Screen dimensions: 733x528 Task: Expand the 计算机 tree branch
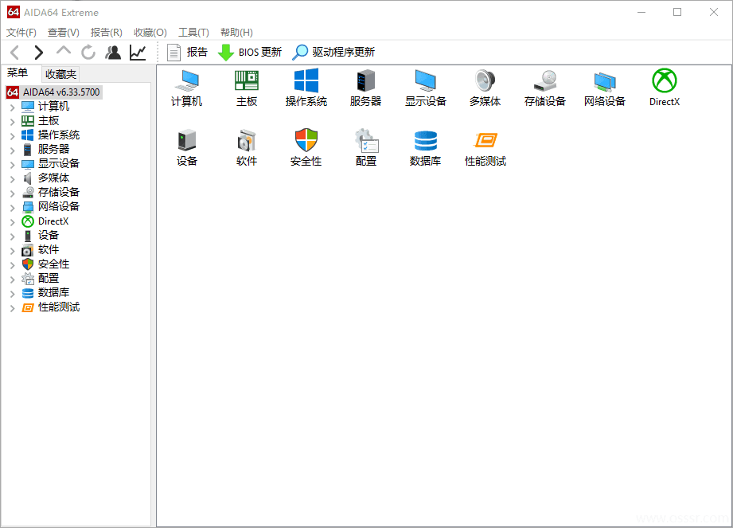click(11, 105)
